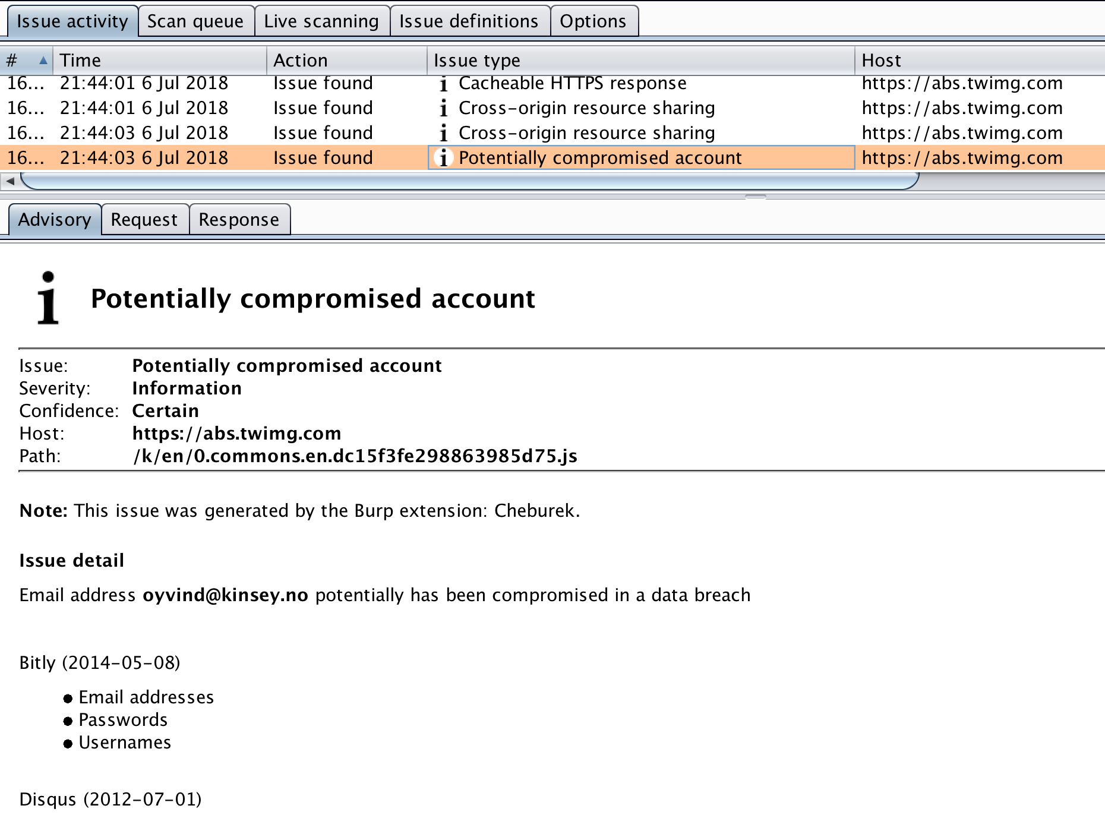The width and height of the screenshot is (1105, 815).
Task: Switch to the Scan queue tab
Action: point(195,21)
